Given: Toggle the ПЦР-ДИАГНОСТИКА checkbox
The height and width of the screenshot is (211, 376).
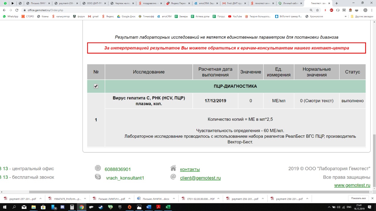Looking at the screenshot, I should tap(96, 86).
